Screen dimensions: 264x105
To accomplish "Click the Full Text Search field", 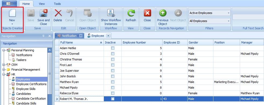I will coord(248,17).
